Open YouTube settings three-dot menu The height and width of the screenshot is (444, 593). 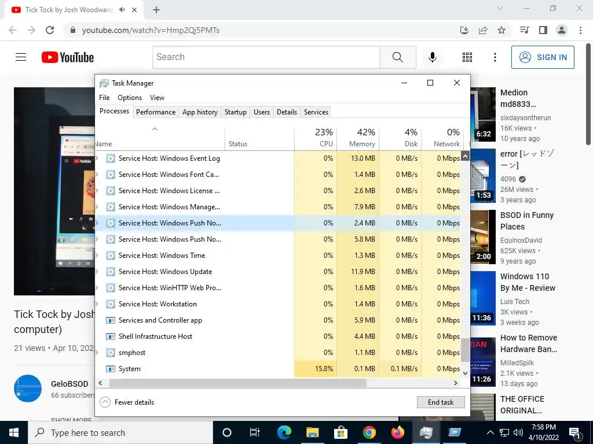pyautogui.click(x=495, y=57)
